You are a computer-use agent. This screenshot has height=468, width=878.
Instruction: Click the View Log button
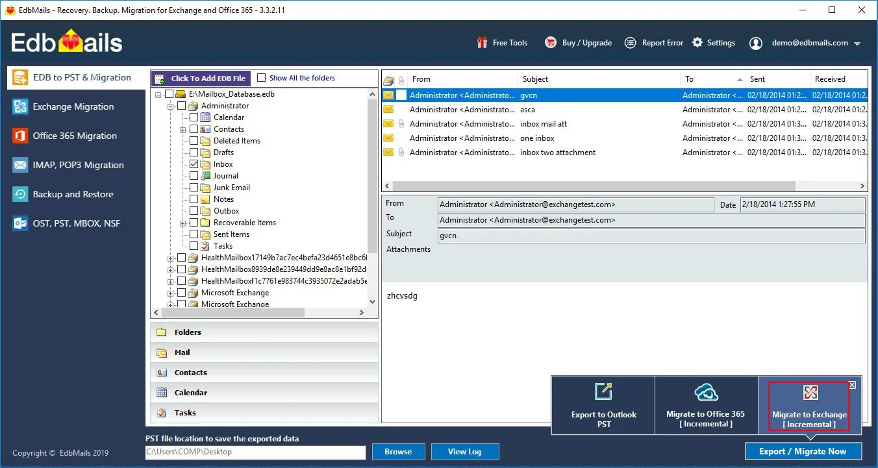coord(464,452)
